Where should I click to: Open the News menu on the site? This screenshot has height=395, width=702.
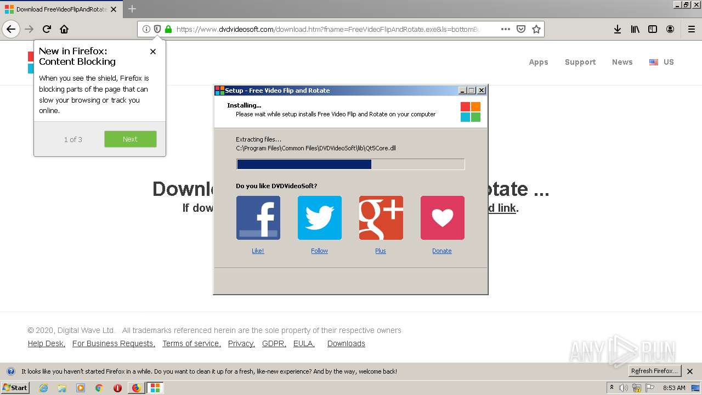622,62
